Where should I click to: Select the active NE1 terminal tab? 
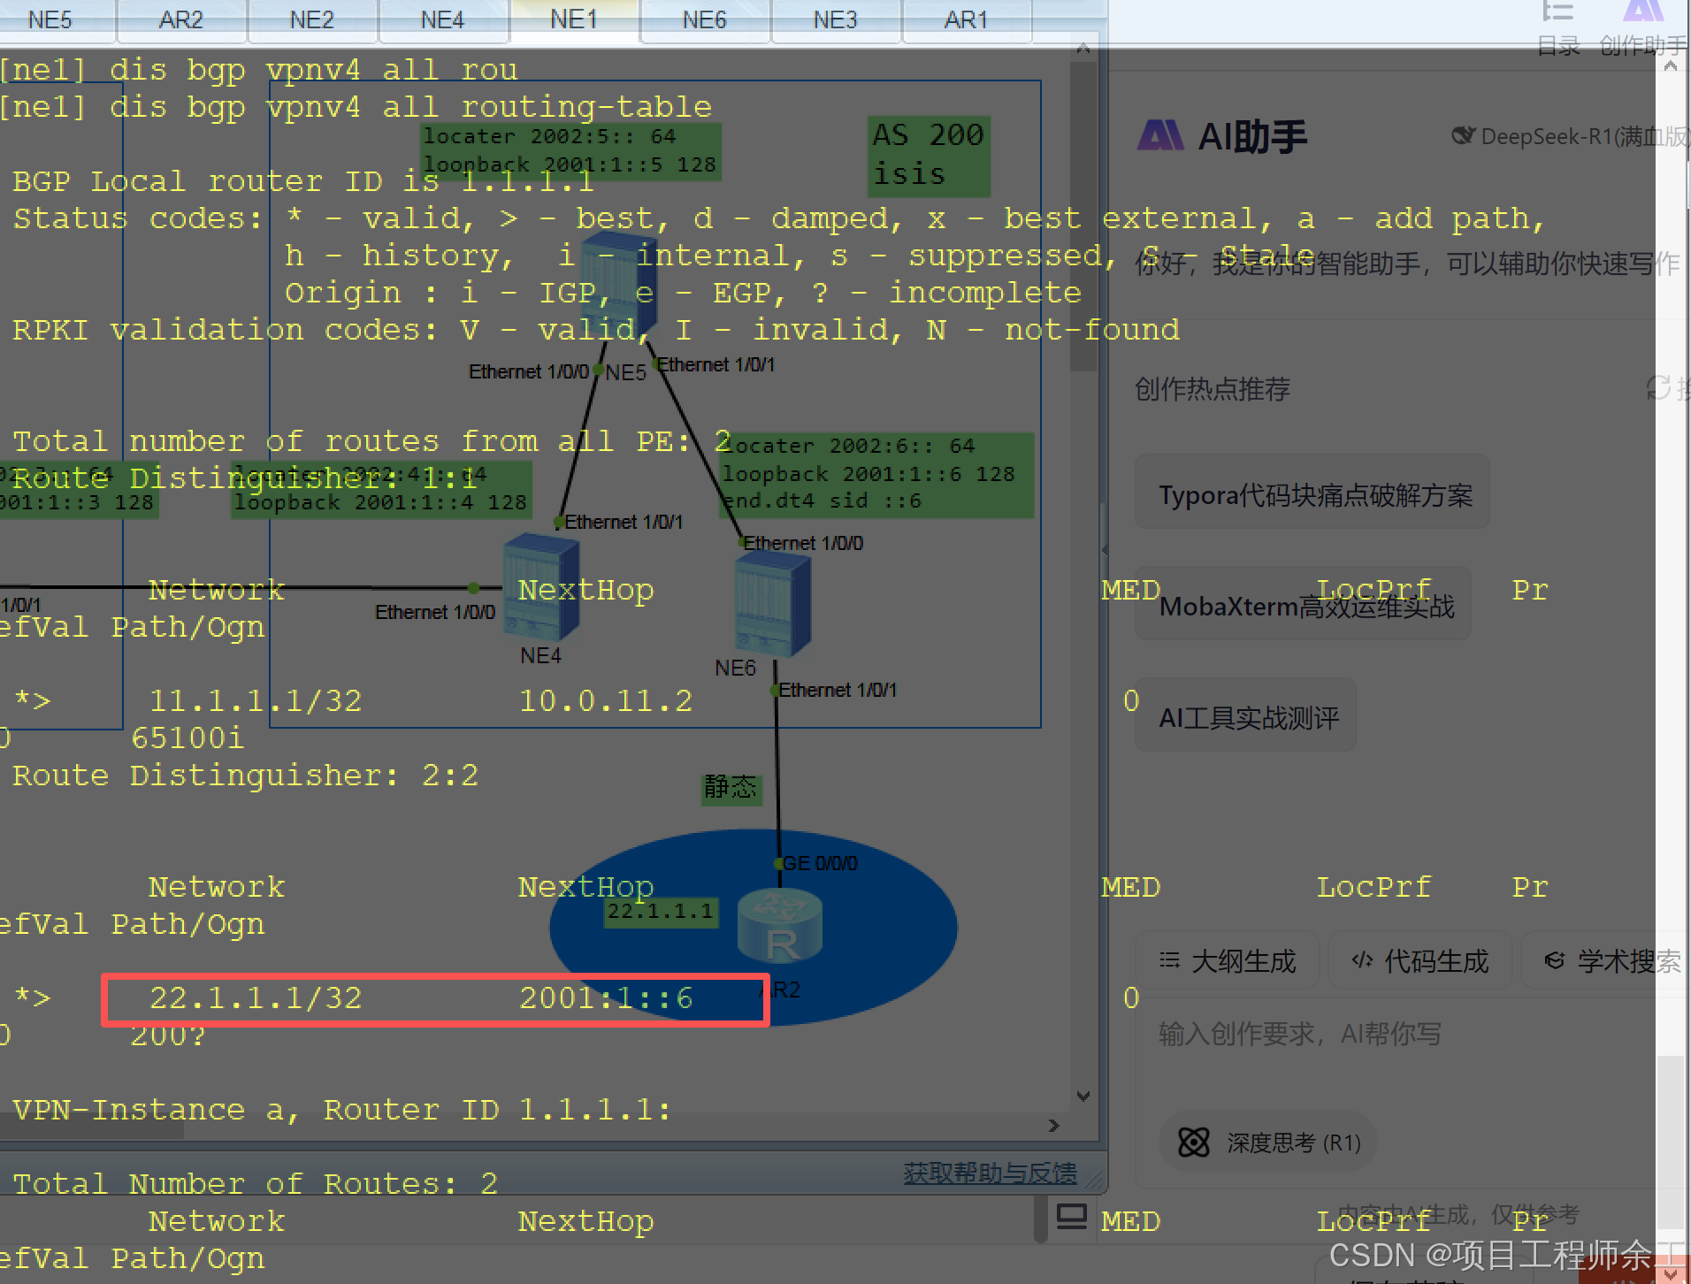[574, 19]
